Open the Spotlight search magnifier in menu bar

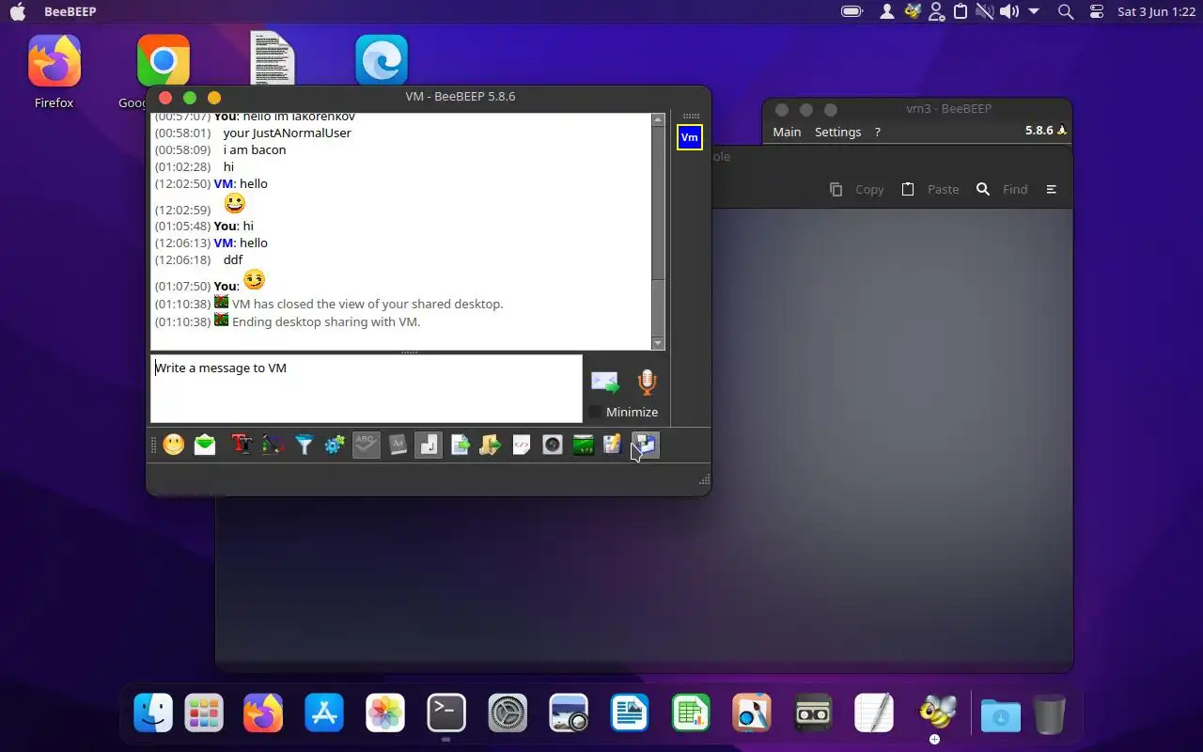(1065, 11)
